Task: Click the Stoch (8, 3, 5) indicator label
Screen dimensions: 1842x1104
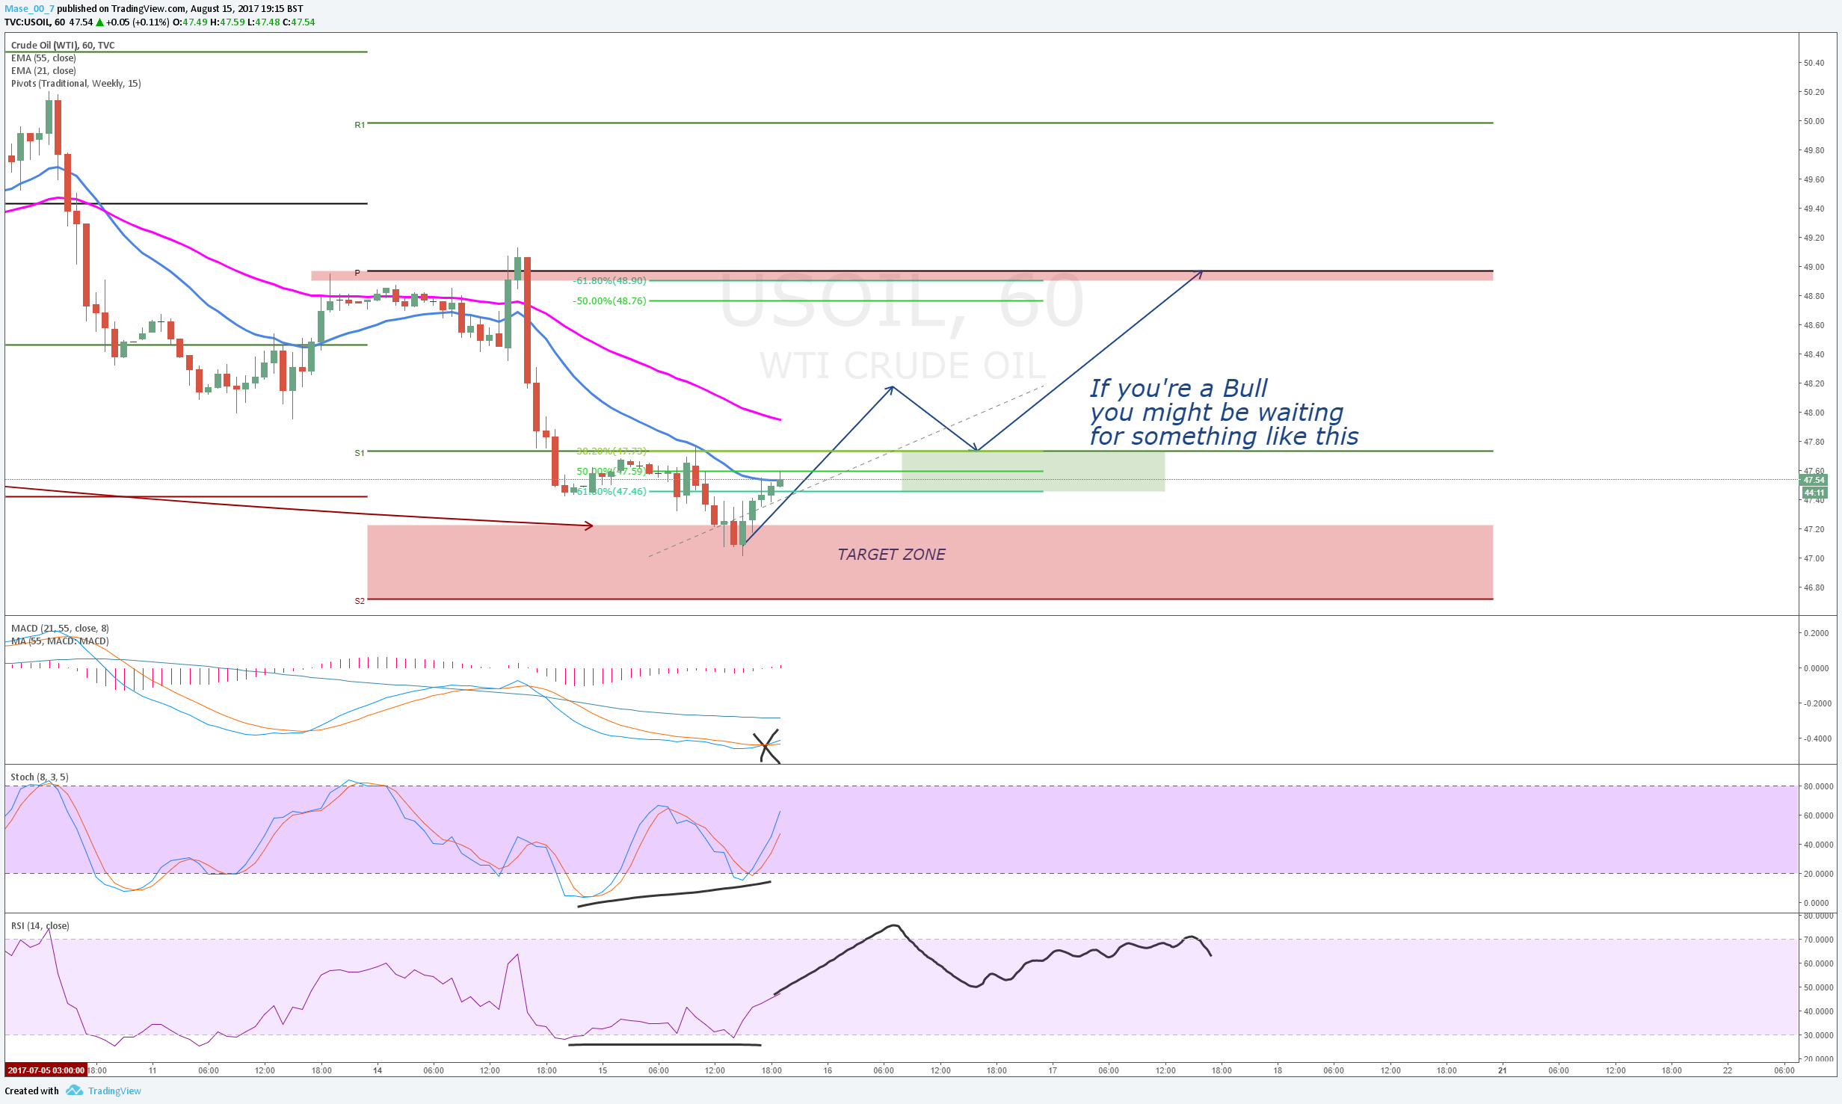Action: coord(40,777)
